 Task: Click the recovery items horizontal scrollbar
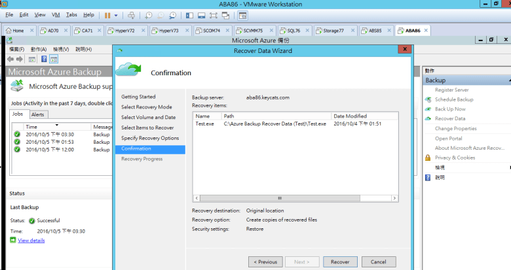click(278, 198)
